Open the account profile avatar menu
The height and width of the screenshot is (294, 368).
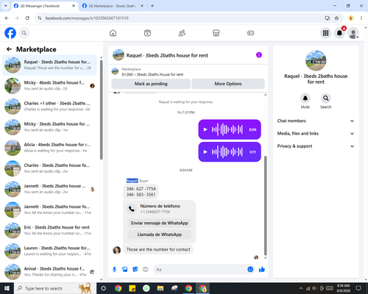[353, 33]
